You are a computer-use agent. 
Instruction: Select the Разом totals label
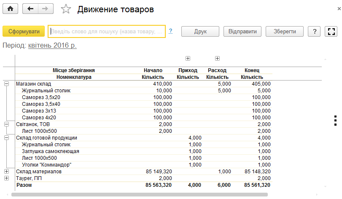click(24, 185)
